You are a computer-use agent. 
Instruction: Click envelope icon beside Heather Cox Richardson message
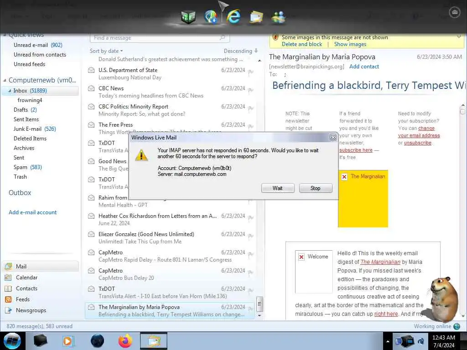pyautogui.click(x=91, y=216)
